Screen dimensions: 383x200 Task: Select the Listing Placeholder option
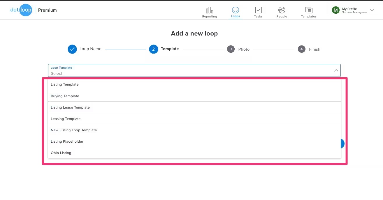click(x=67, y=141)
